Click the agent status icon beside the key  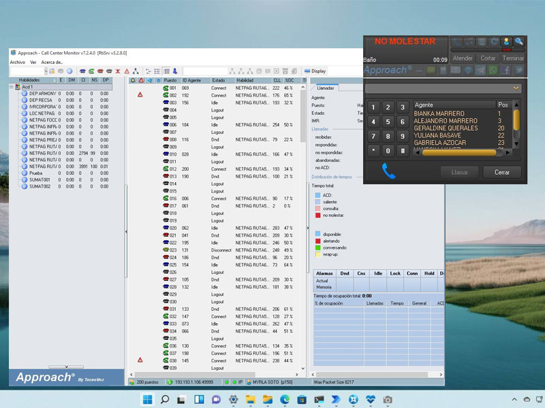pyautogui.click(x=506, y=42)
